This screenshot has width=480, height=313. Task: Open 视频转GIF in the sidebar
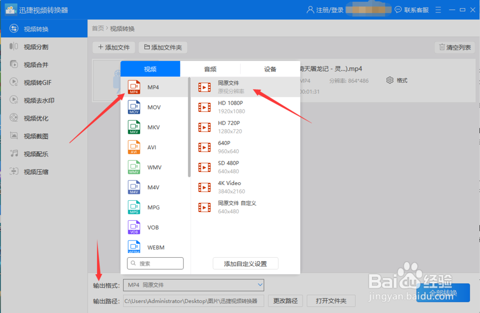[44, 83]
